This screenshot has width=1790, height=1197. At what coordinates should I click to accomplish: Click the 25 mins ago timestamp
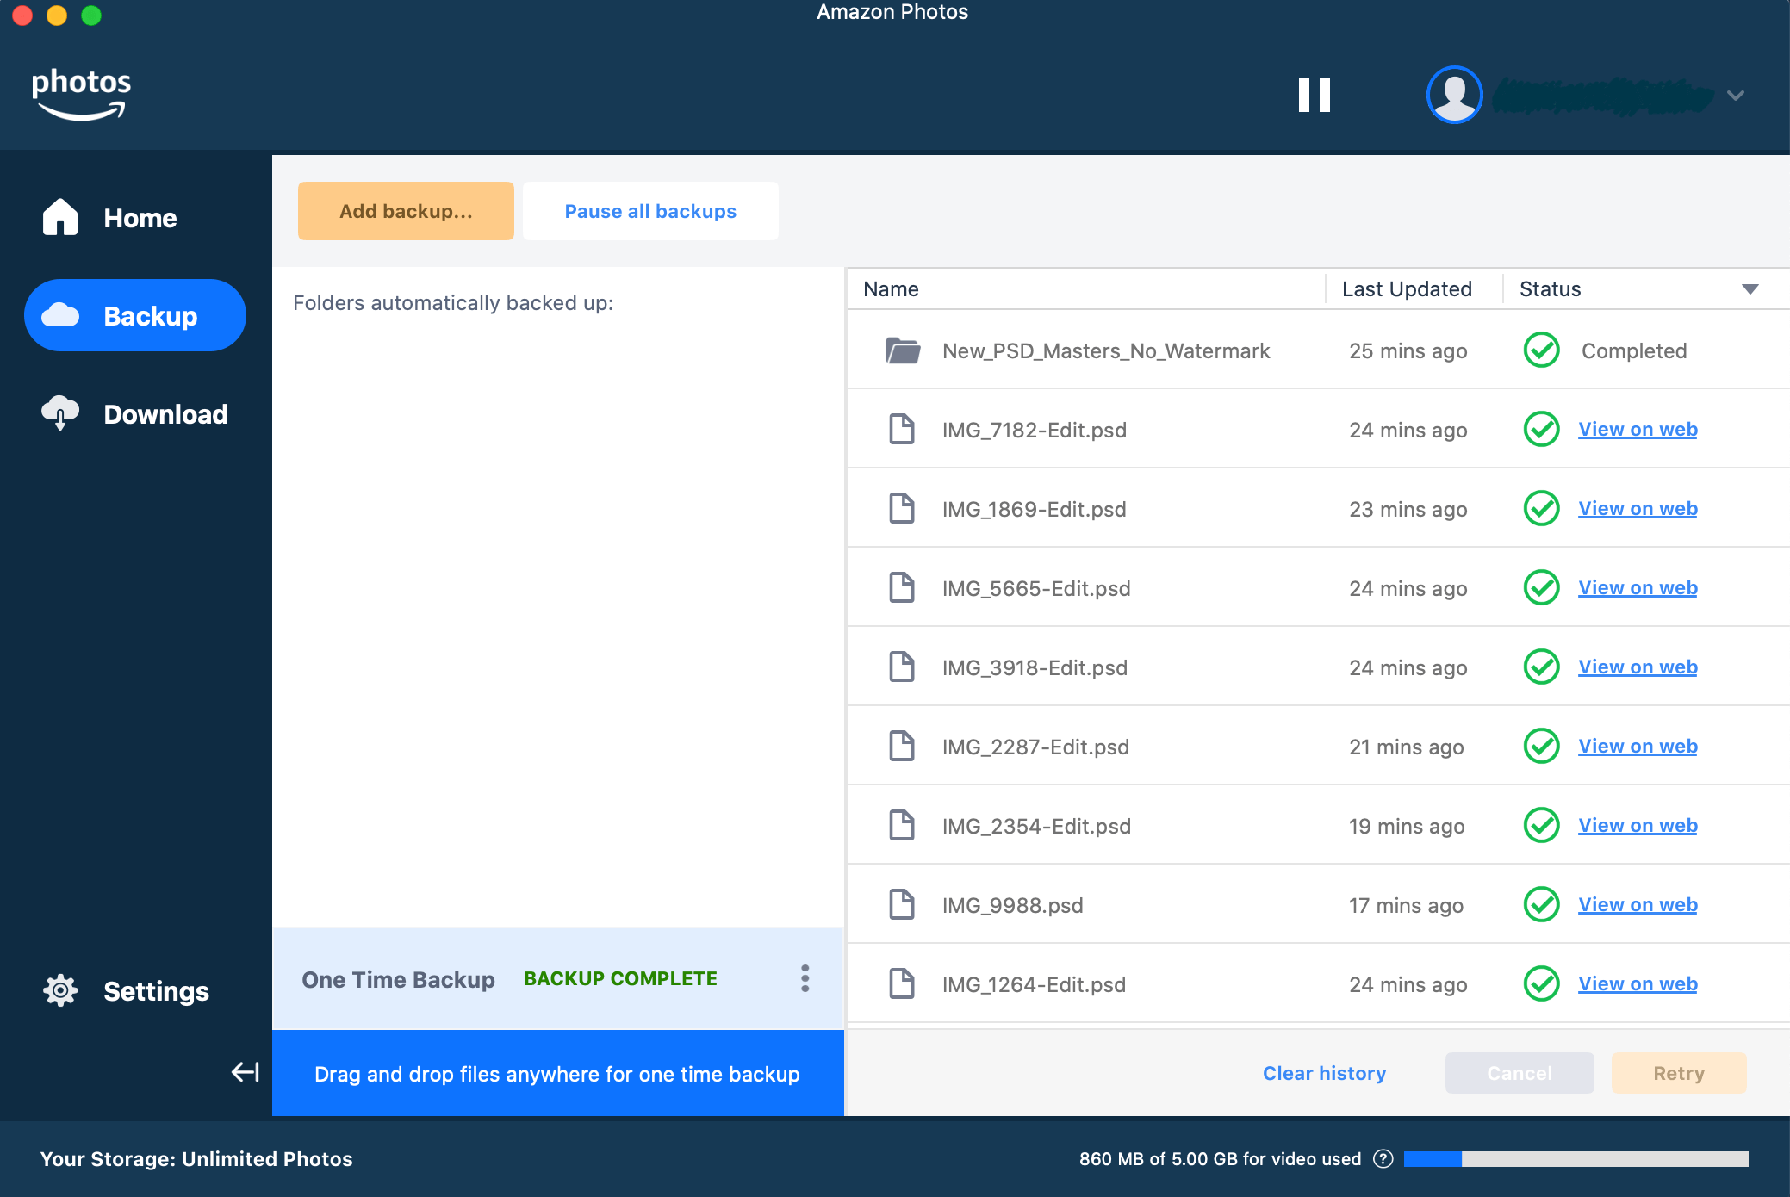1408,350
